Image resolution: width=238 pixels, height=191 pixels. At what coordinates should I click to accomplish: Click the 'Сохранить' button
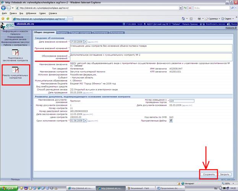click(209, 175)
